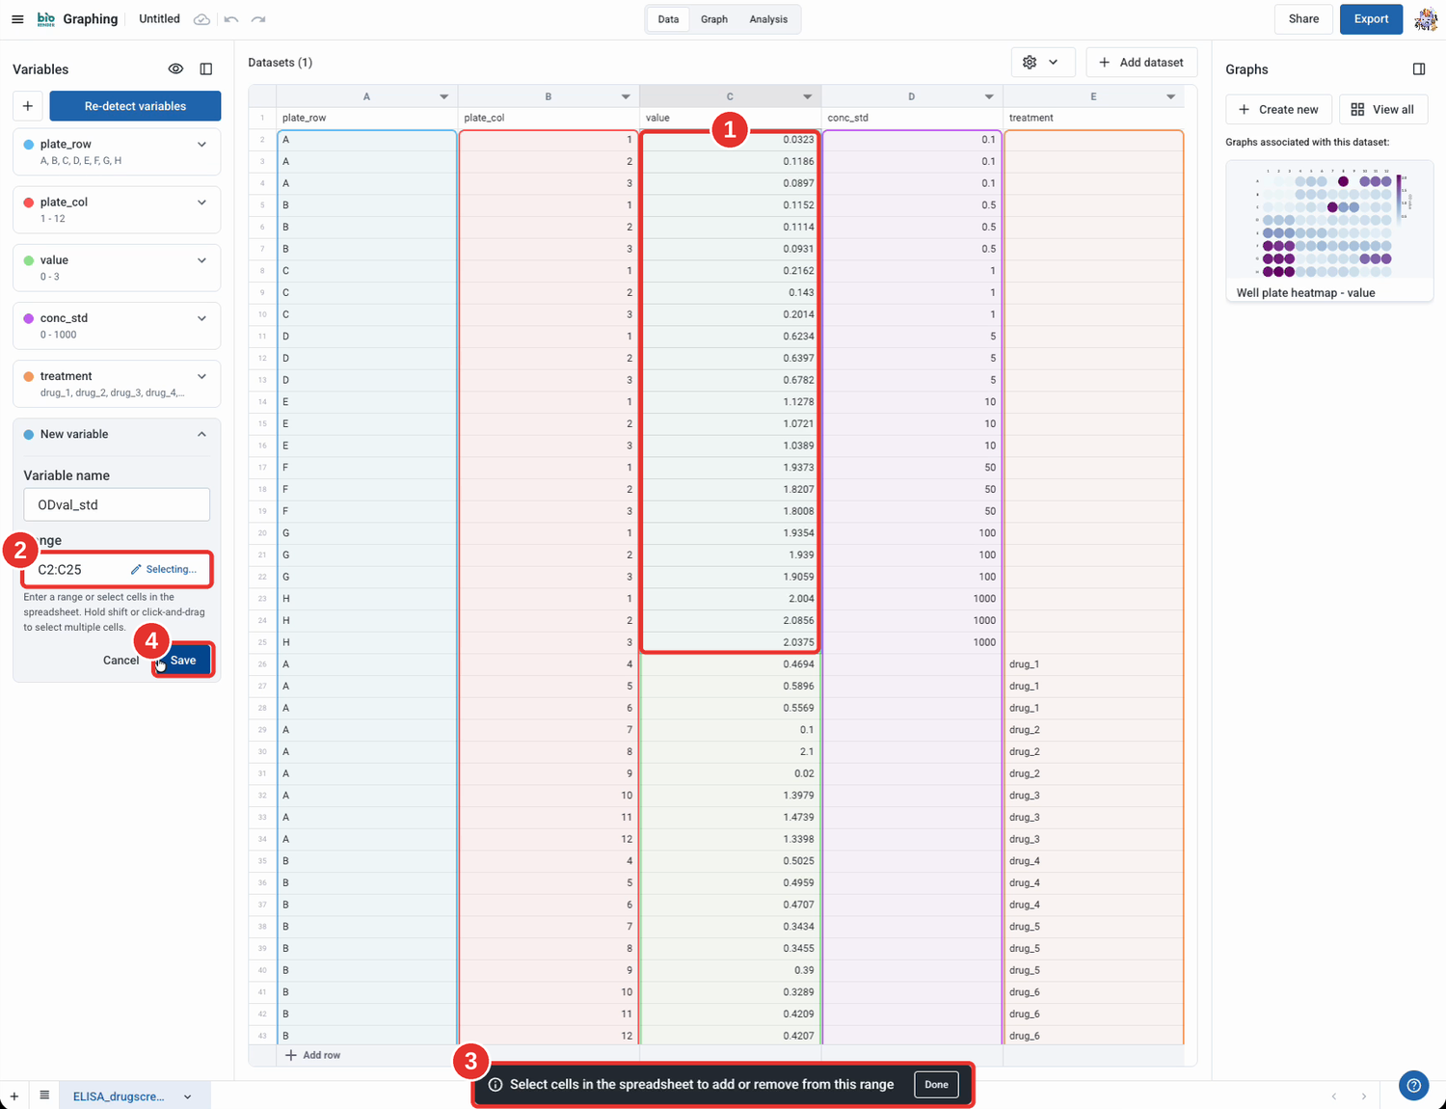This screenshot has width=1446, height=1109.
Task: Open the all sheets list icon
Action: click(x=44, y=1095)
